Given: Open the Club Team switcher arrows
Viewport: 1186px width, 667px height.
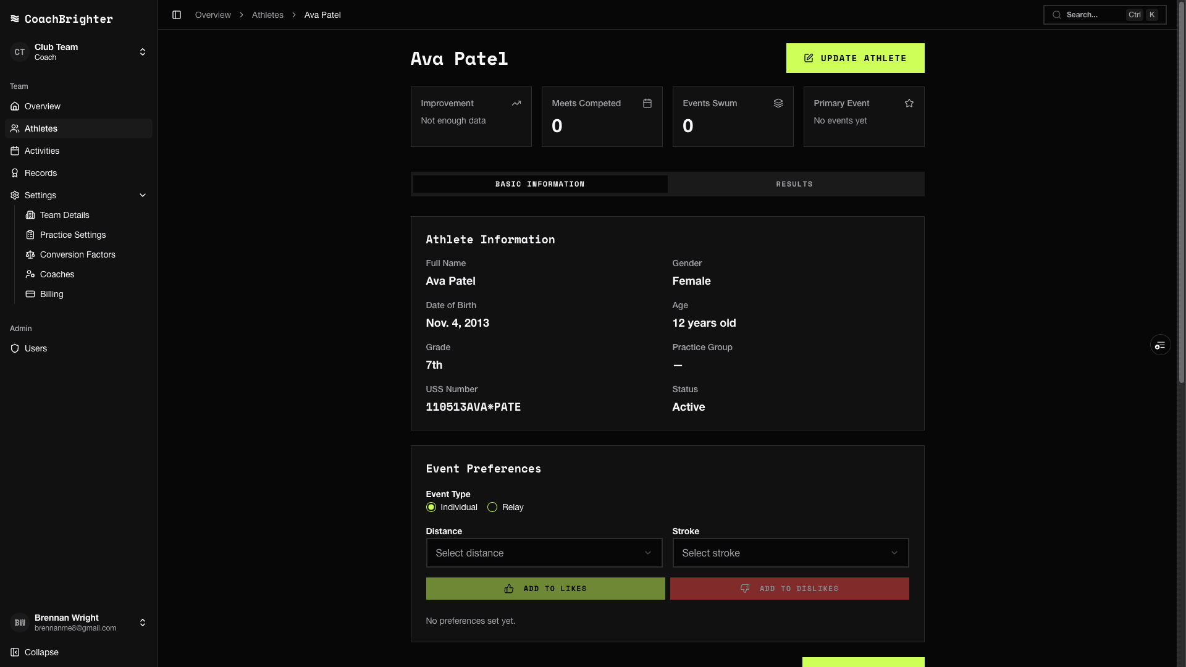Looking at the screenshot, I should 143,52.
